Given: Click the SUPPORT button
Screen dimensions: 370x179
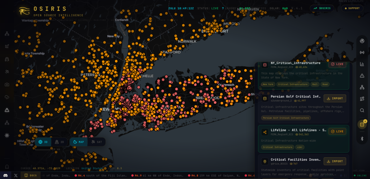Looking at the screenshot, I should coord(352,8).
